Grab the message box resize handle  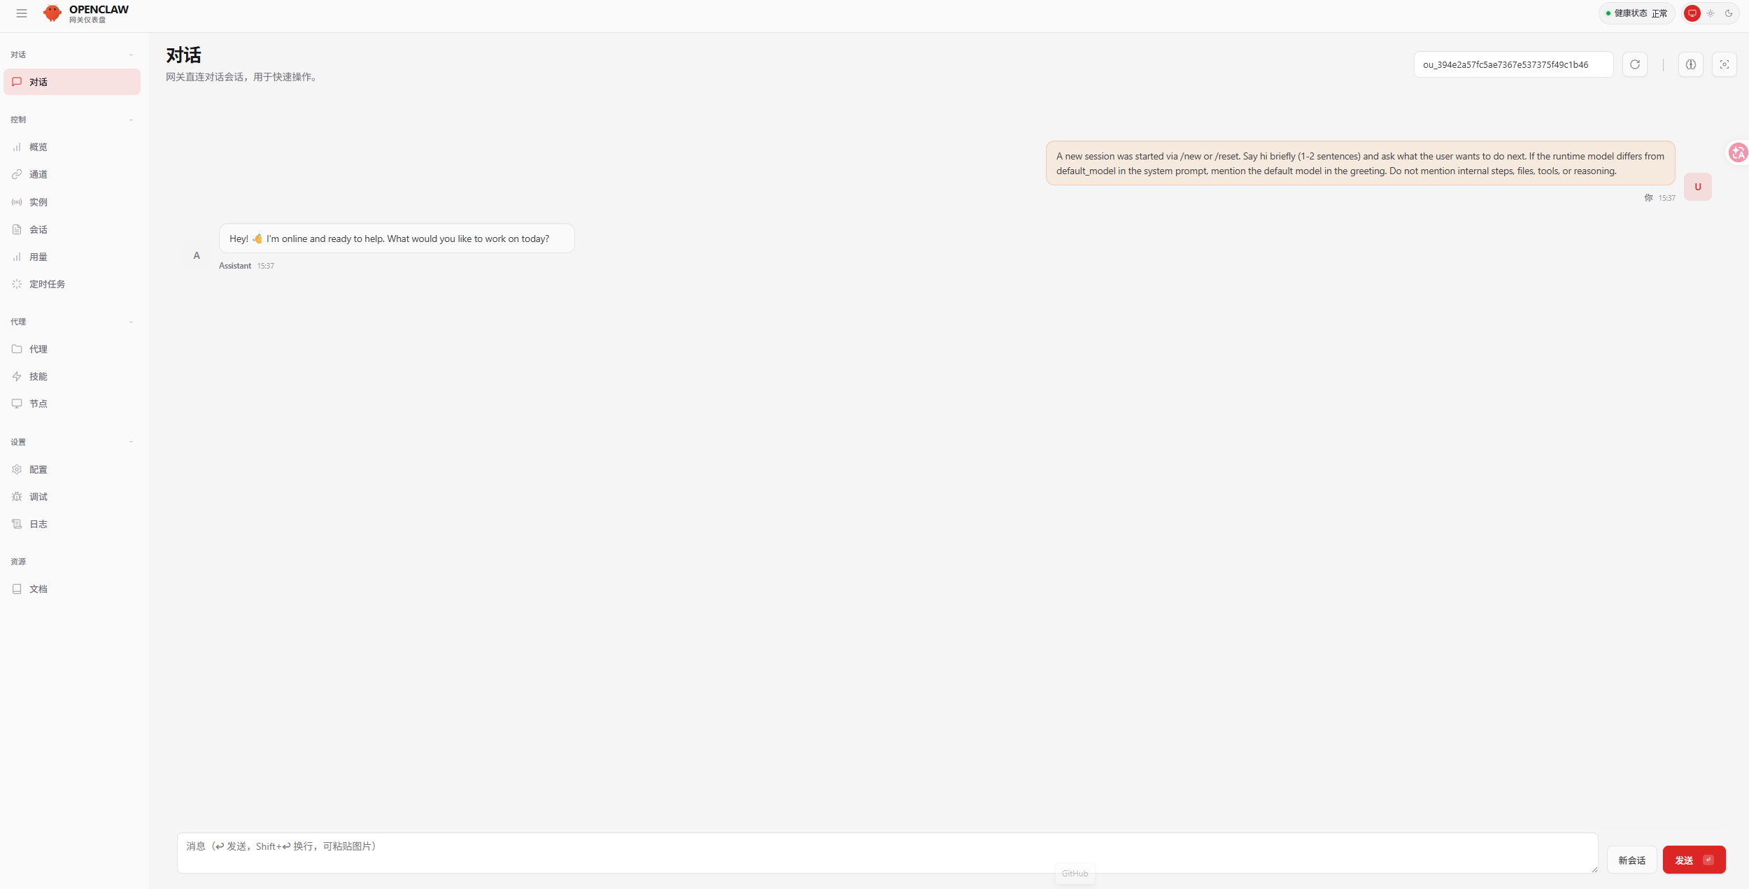coord(1594,869)
